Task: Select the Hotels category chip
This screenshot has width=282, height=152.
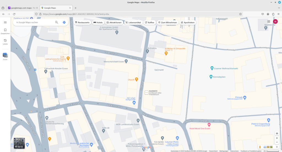Action: (98, 22)
